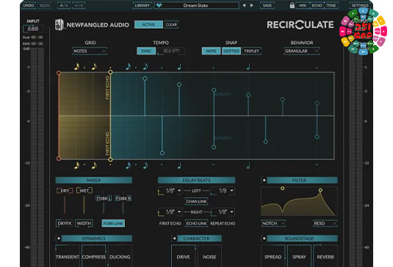Open the BEHAVIOR Granular dropdown
393x267 pixels.
(302, 51)
